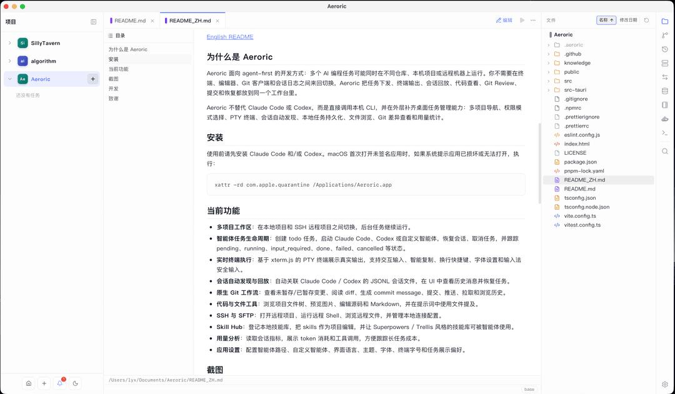Image resolution: width=675 pixels, height=394 pixels.
Task: Select the README_ZH.md tab
Action: pos(190,21)
